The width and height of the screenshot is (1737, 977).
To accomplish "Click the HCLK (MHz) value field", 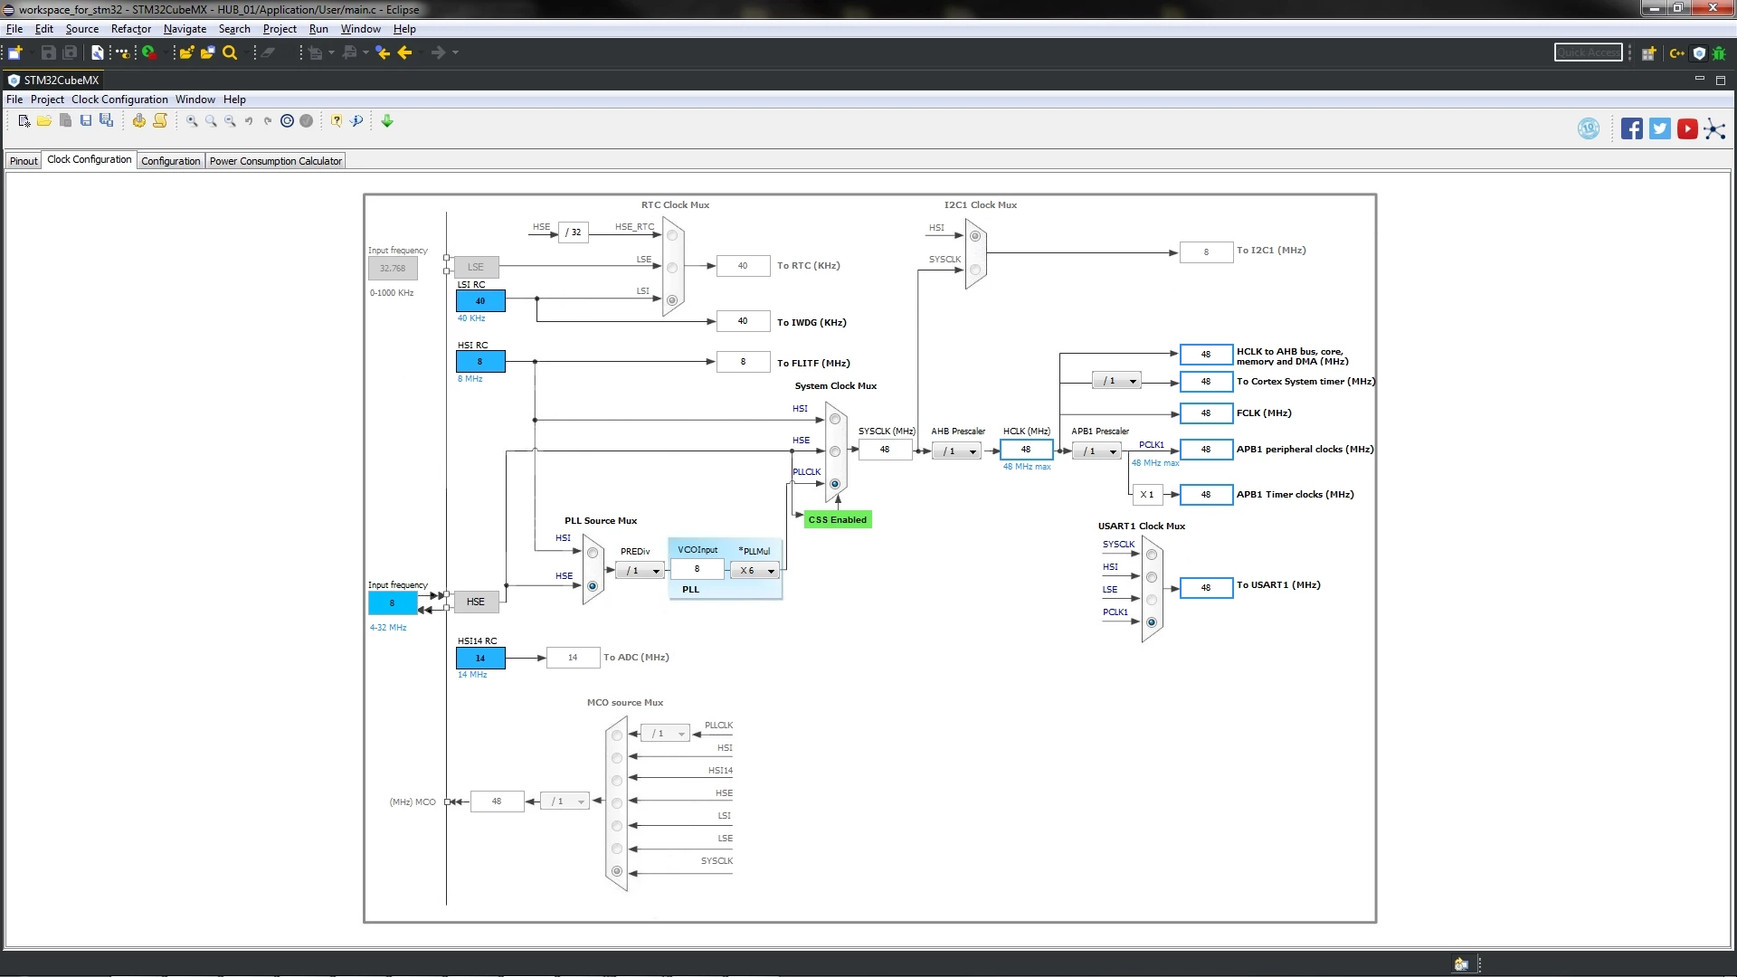I will [1026, 450].
